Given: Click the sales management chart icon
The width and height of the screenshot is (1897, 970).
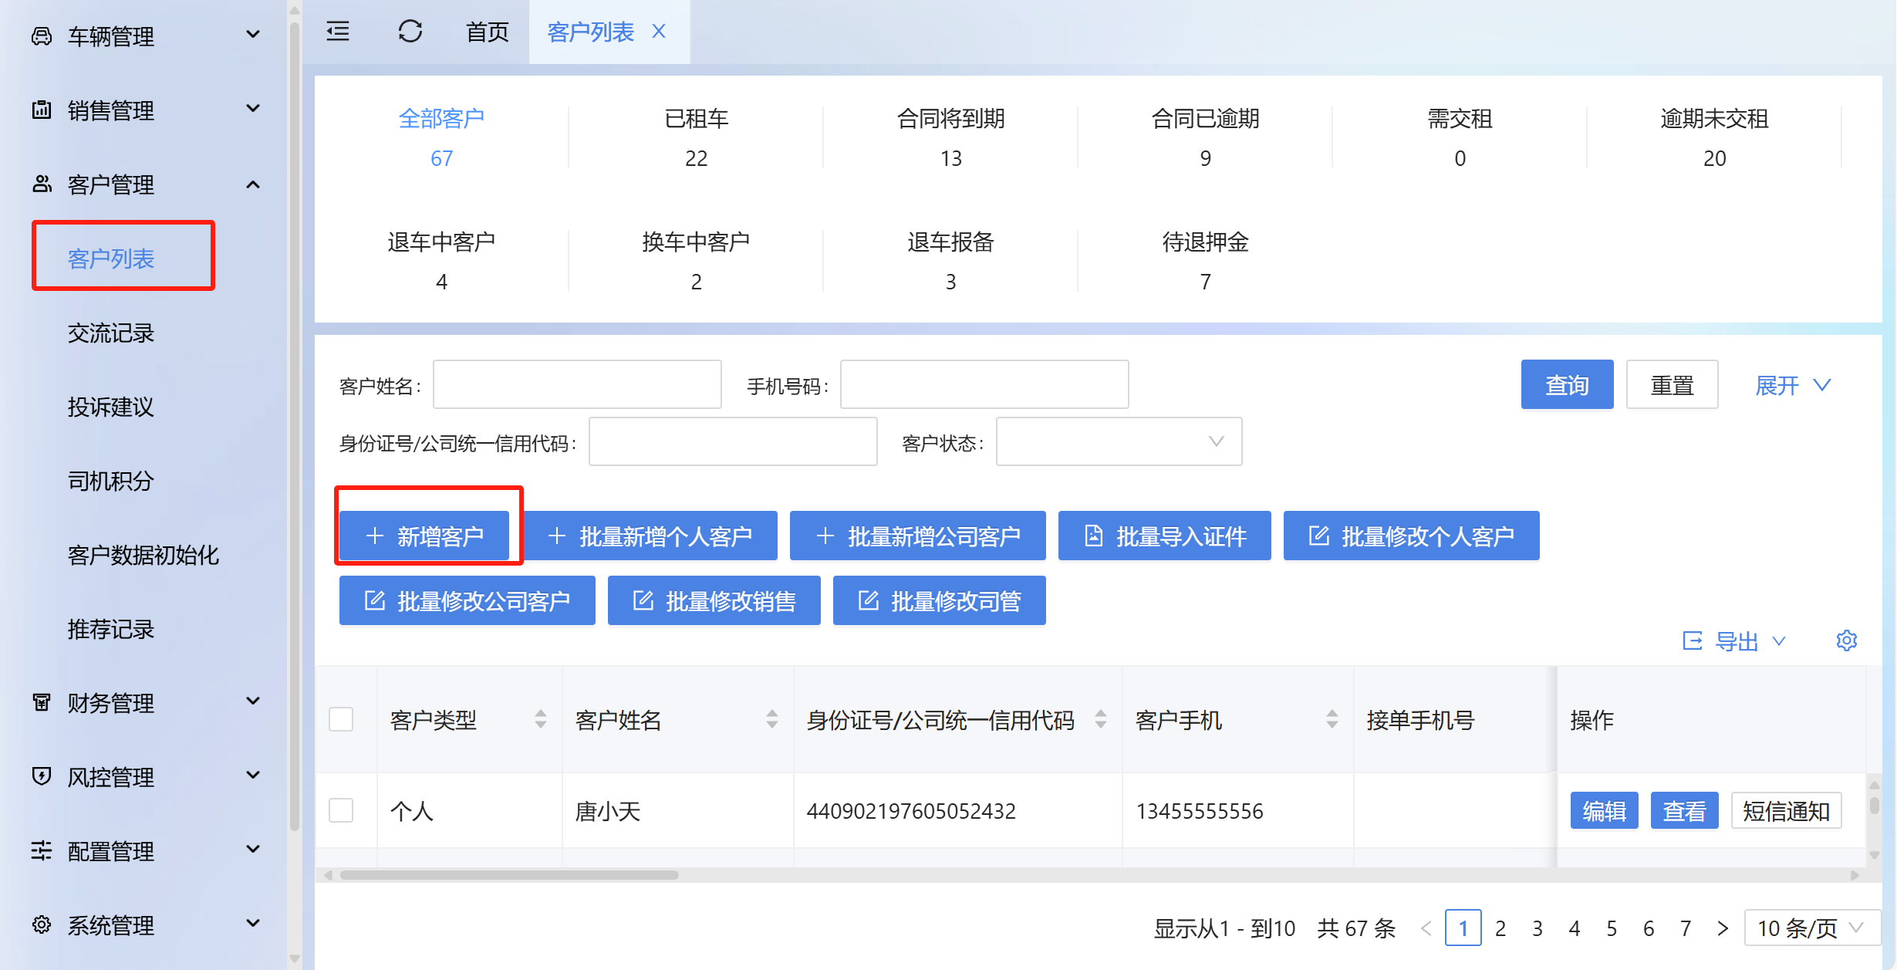Looking at the screenshot, I should coord(42,110).
